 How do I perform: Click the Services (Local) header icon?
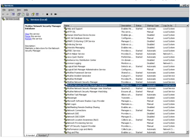click(x=27, y=20)
